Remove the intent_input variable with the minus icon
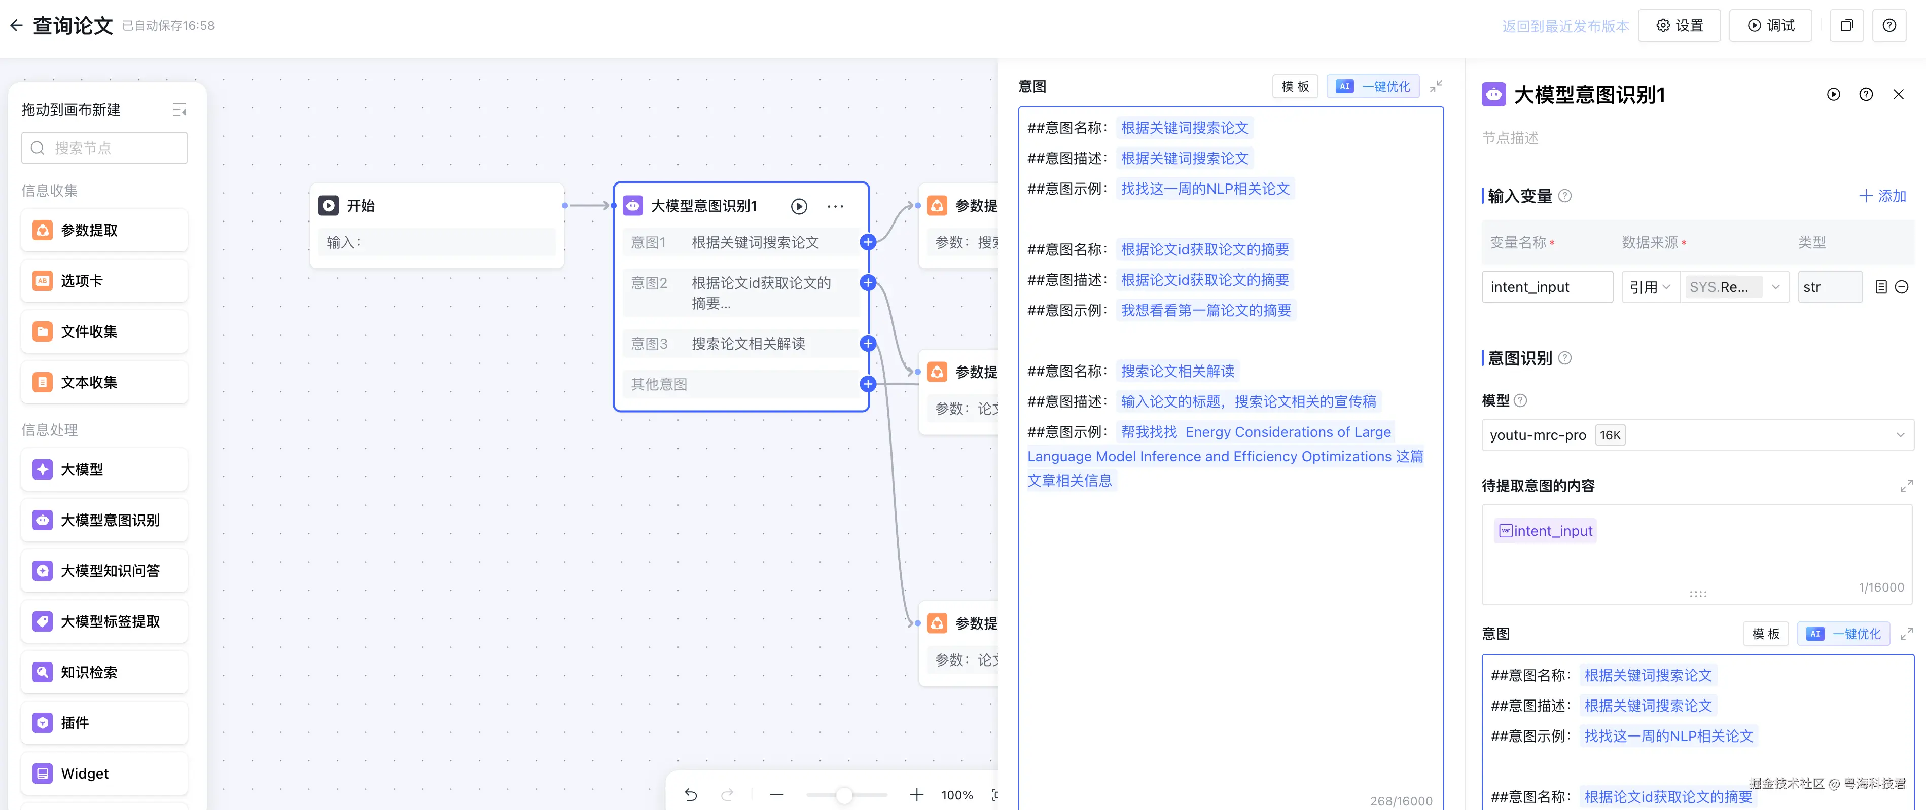The image size is (1926, 810). click(x=1902, y=287)
